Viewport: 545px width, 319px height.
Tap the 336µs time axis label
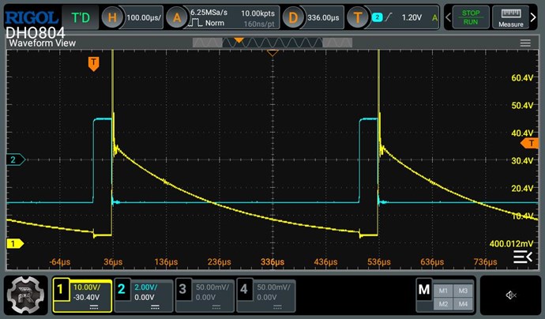(x=272, y=261)
